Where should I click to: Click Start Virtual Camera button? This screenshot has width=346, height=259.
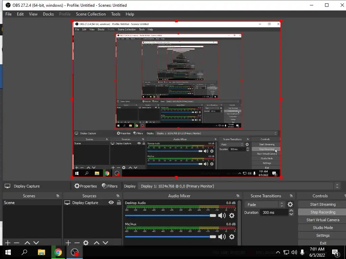[323, 220]
